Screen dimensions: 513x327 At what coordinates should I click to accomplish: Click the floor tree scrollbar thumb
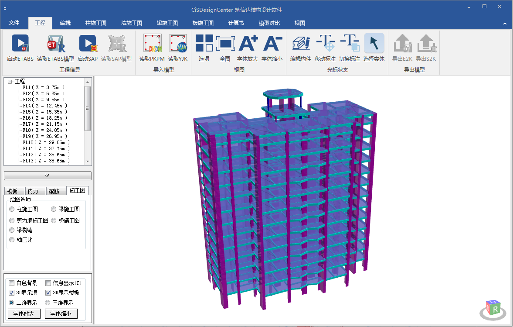pyautogui.click(x=88, y=108)
